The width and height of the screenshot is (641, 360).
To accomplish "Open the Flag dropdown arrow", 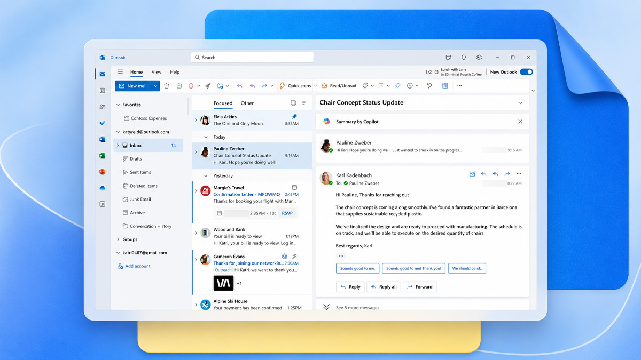I will [x=387, y=86].
